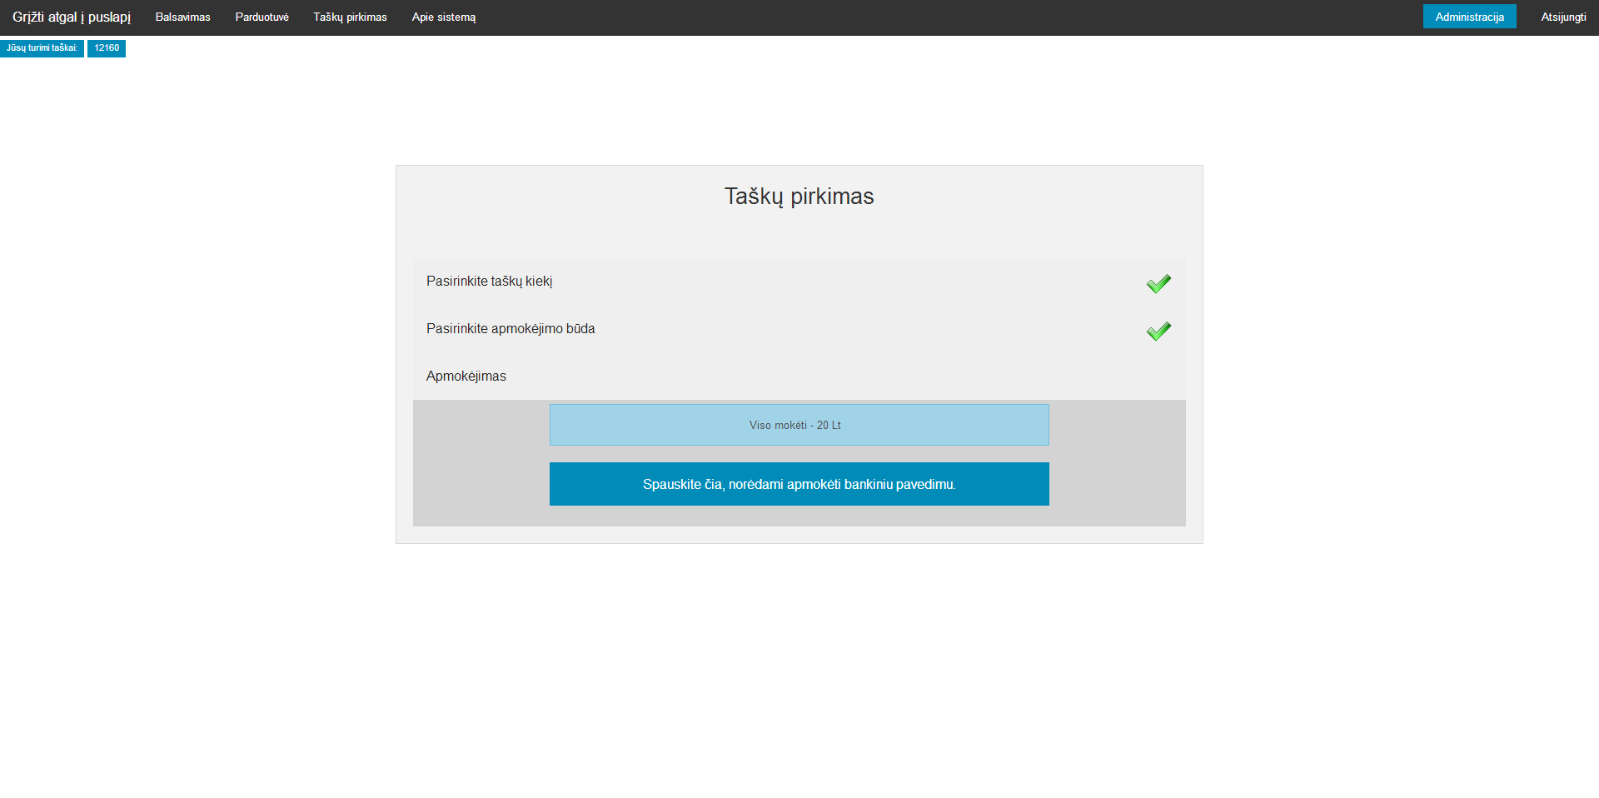Click Atsijungti to log out
Viewport: 1599px width, 798px height.
point(1563,17)
